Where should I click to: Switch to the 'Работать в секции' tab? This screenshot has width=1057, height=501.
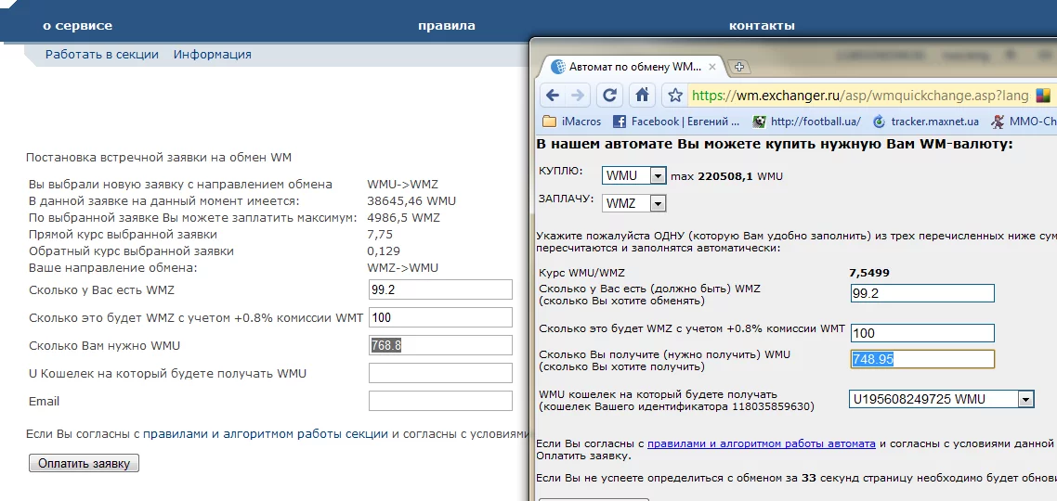point(102,55)
